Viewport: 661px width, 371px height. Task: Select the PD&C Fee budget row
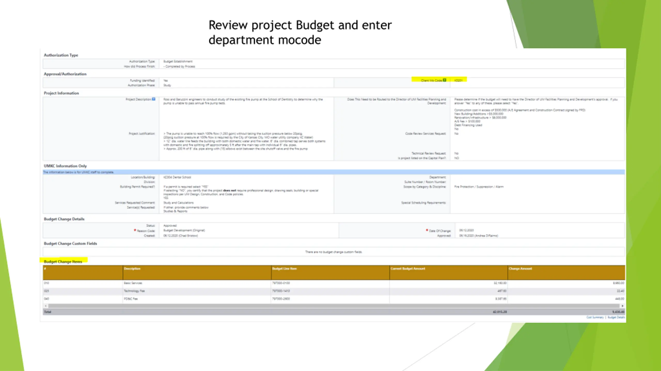tap(131, 299)
